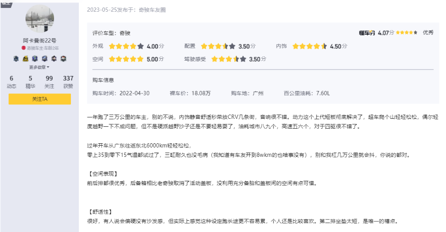Click the line 过年开车从广东往返东北6000km轻轻松松
Screen dimensions: 446x232
pyautogui.click(x=139, y=146)
